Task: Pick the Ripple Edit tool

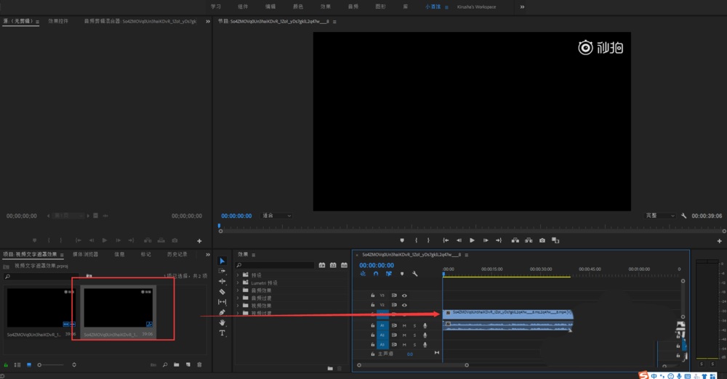Action: [x=222, y=282]
